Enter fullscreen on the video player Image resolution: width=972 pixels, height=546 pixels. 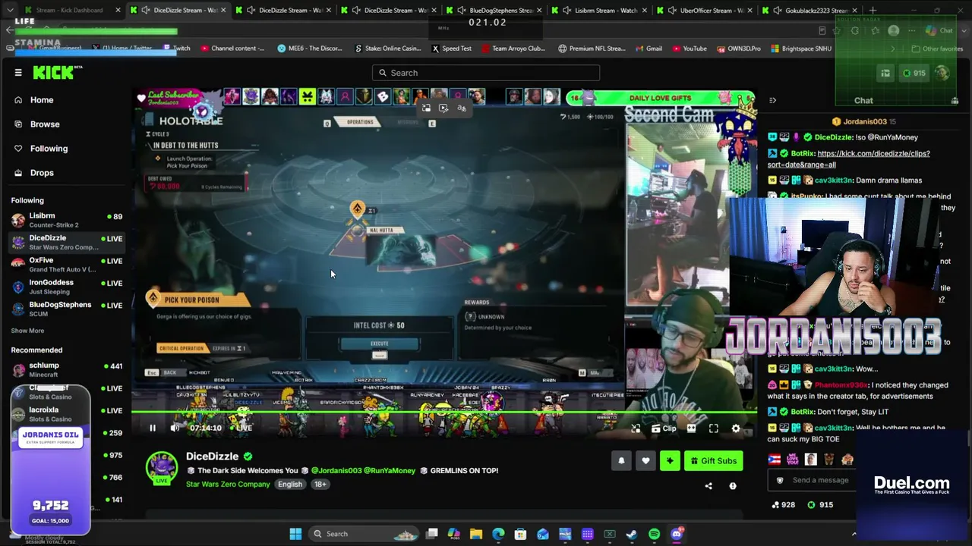pyautogui.click(x=714, y=428)
